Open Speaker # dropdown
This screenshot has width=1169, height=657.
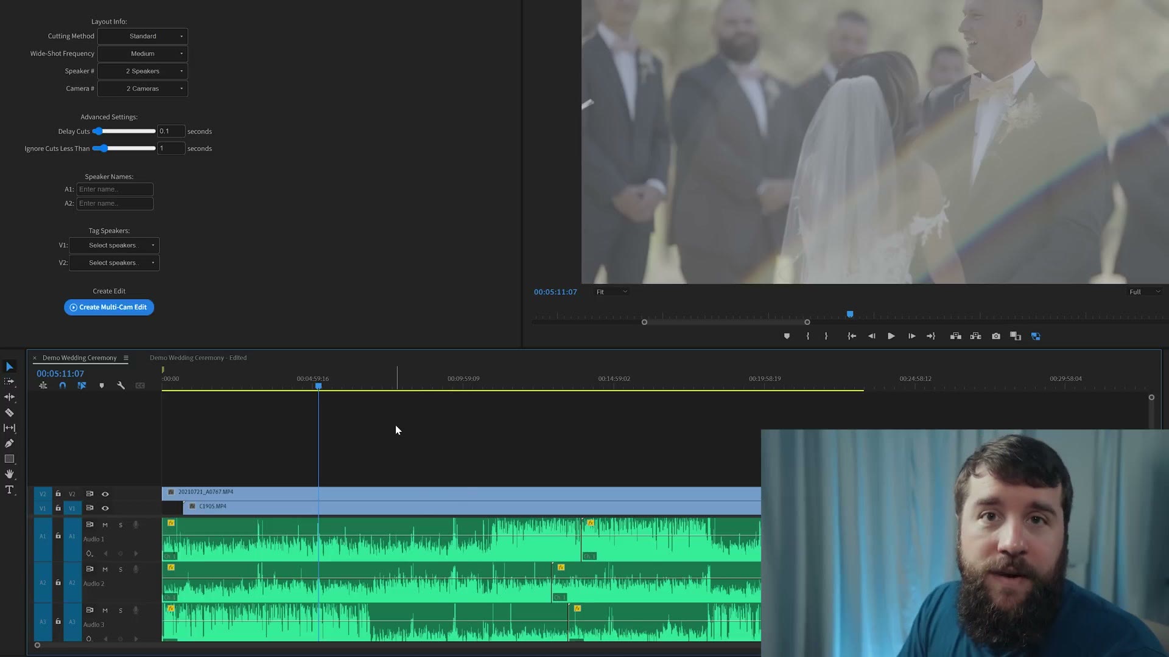pyautogui.click(x=142, y=71)
